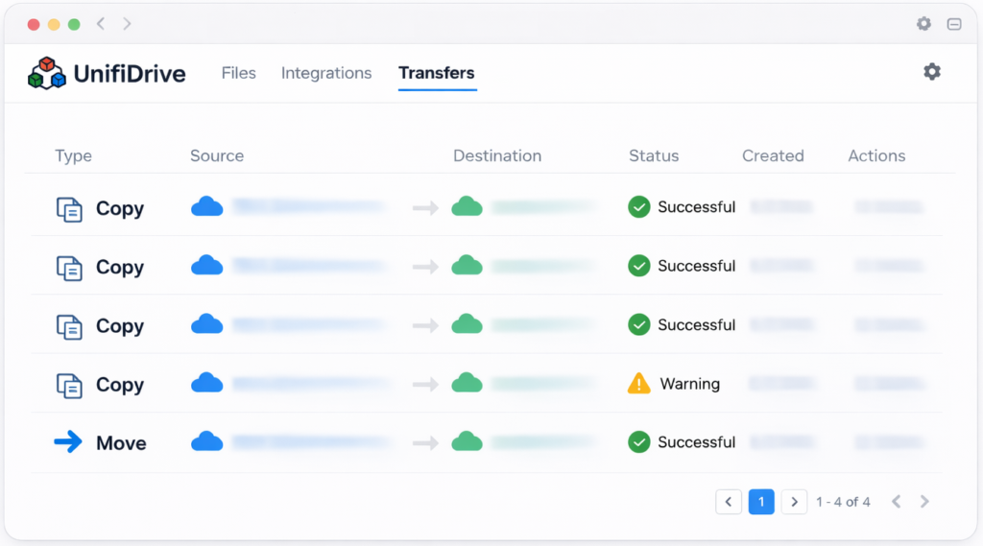Go to pagination page 1

point(761,502)
